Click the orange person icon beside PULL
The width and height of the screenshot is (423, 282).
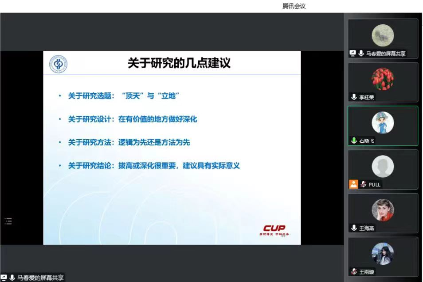click(353, 184)
